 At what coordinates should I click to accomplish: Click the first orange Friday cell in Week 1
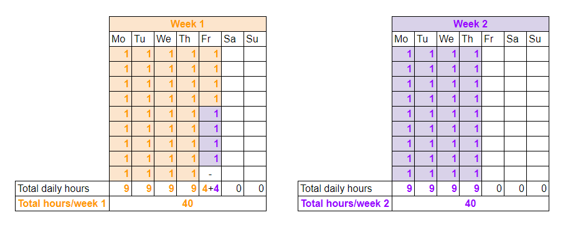pyautogui.click(x=210, y=54)
